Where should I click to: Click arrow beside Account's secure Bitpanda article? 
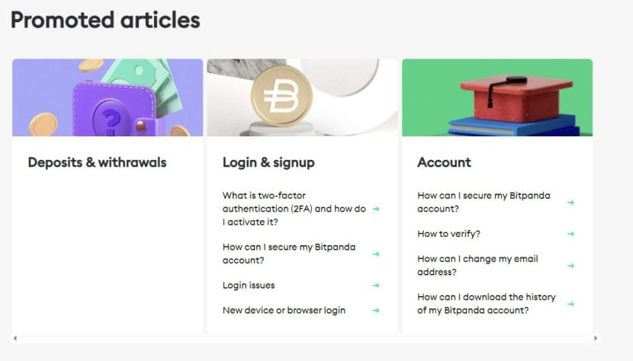pos(570,203)
